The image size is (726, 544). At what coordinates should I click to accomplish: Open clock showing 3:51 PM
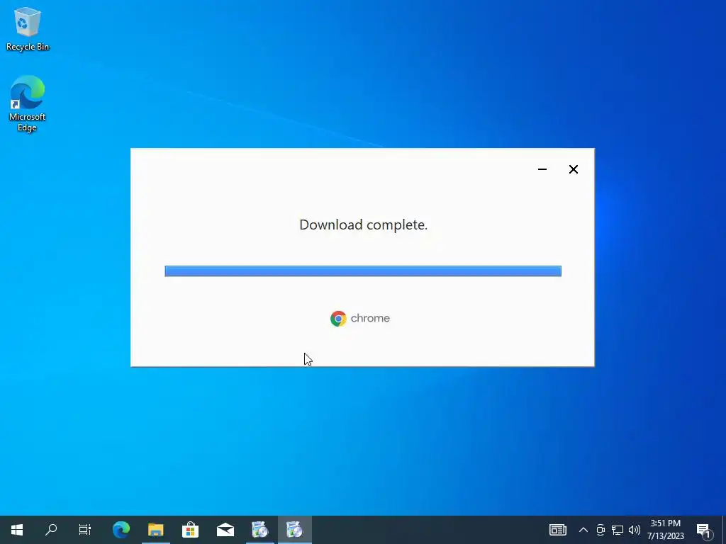(665, 530)
